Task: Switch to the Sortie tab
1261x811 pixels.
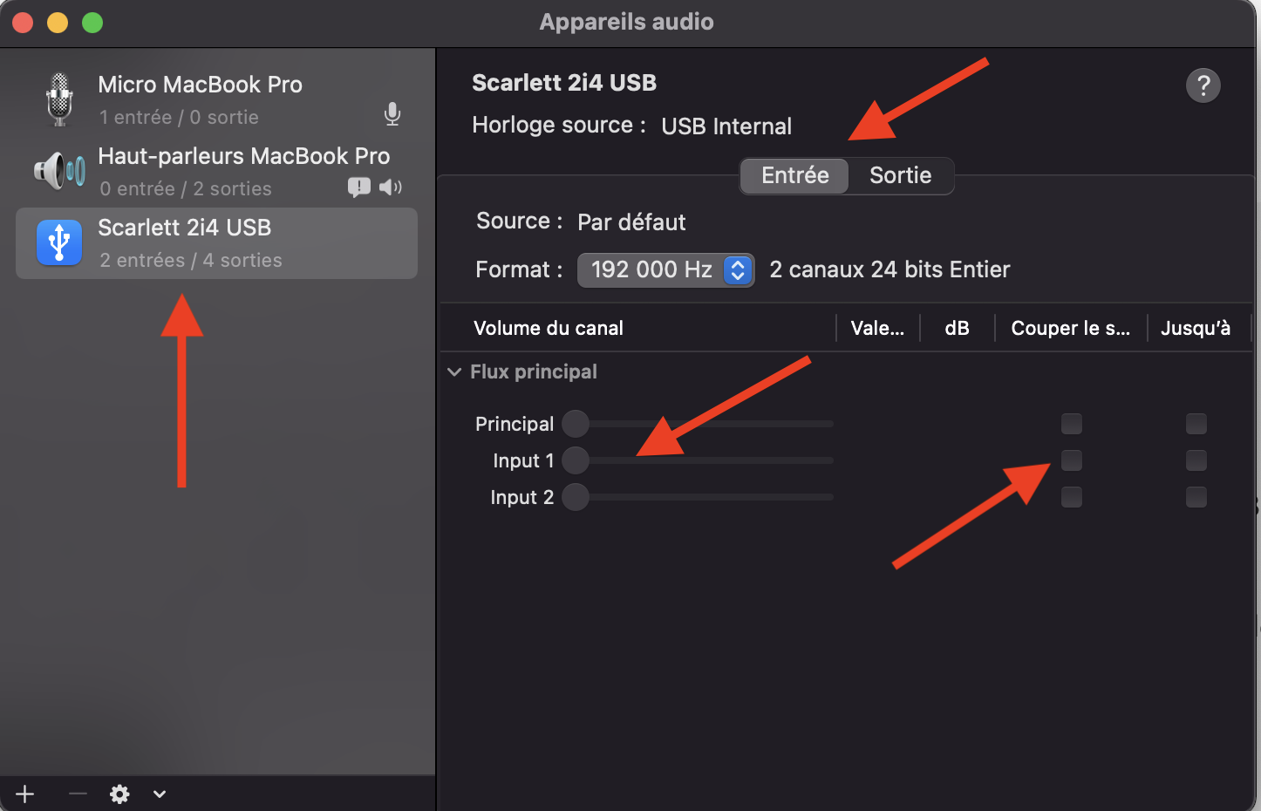Action: (900, 175)
